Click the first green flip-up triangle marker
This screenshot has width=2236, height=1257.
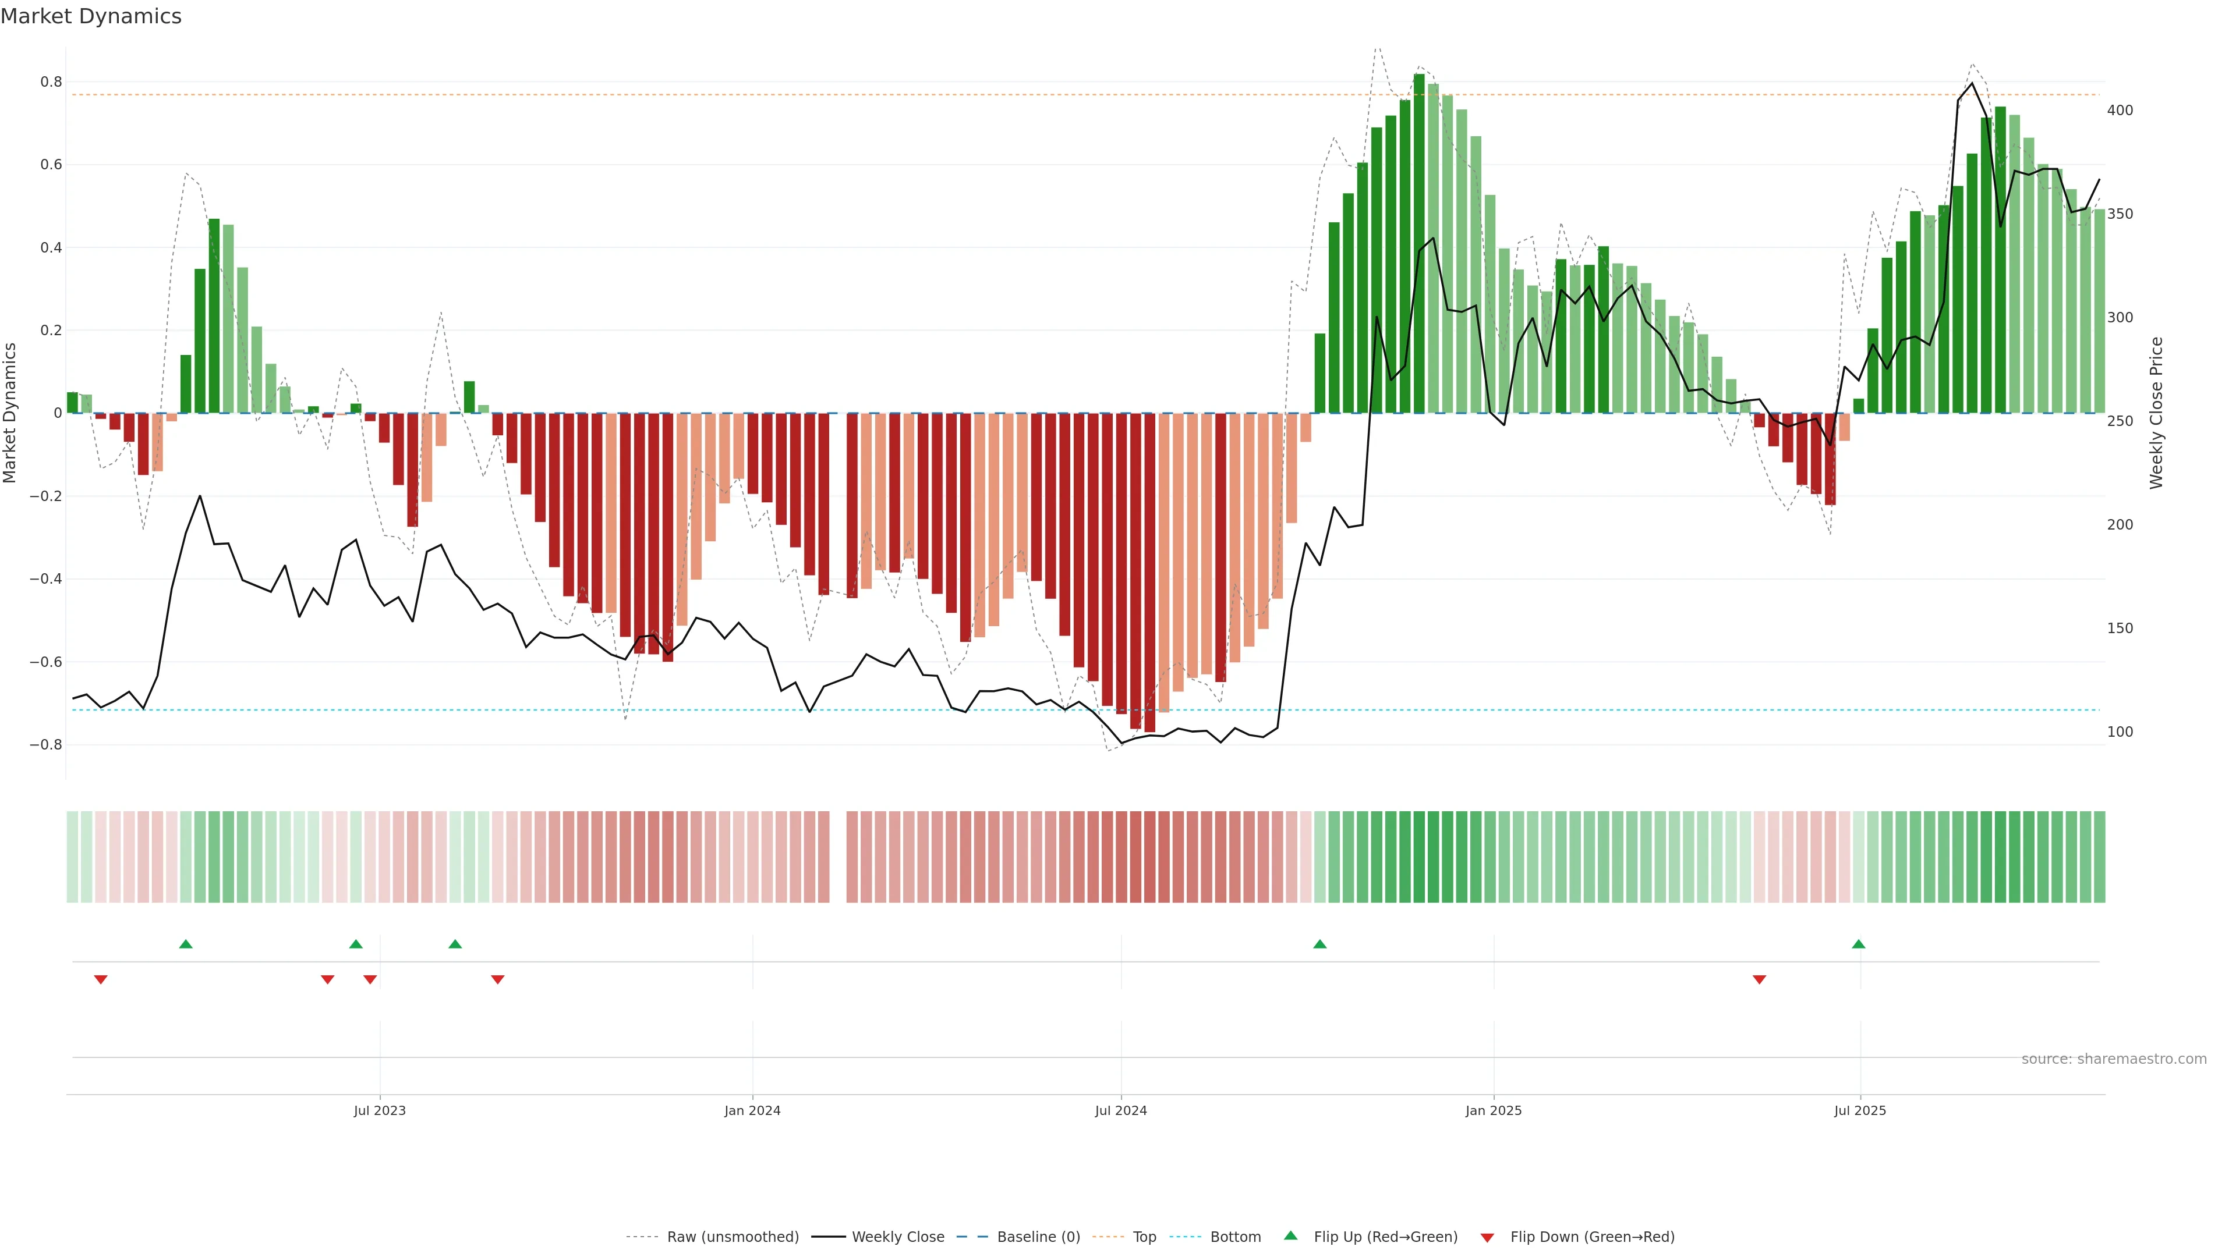tap(186, 944)
